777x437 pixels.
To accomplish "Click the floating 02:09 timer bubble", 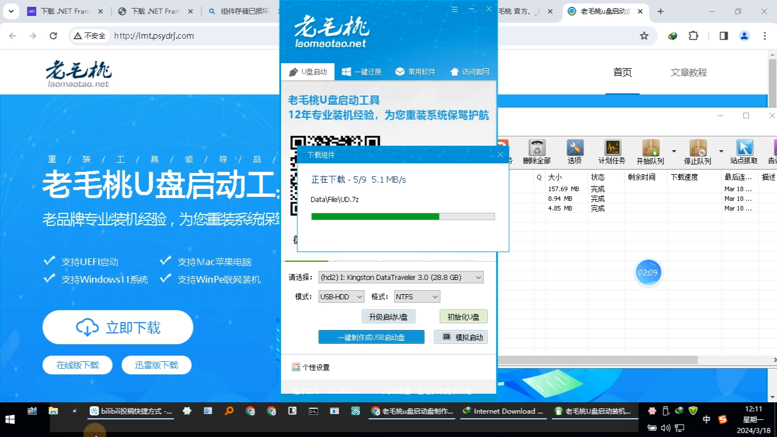I will (x=648, y=273).
